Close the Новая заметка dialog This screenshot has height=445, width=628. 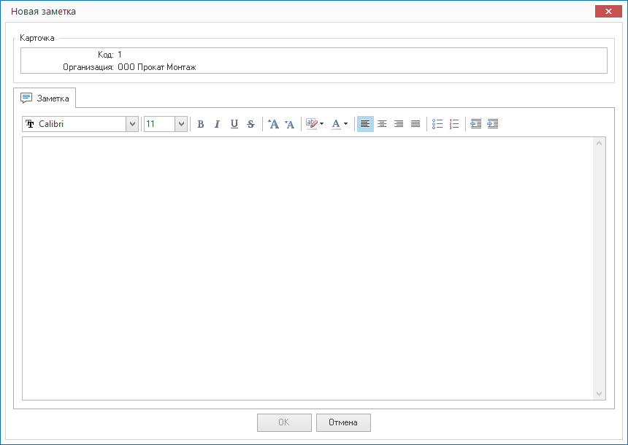tap(608, 11)
